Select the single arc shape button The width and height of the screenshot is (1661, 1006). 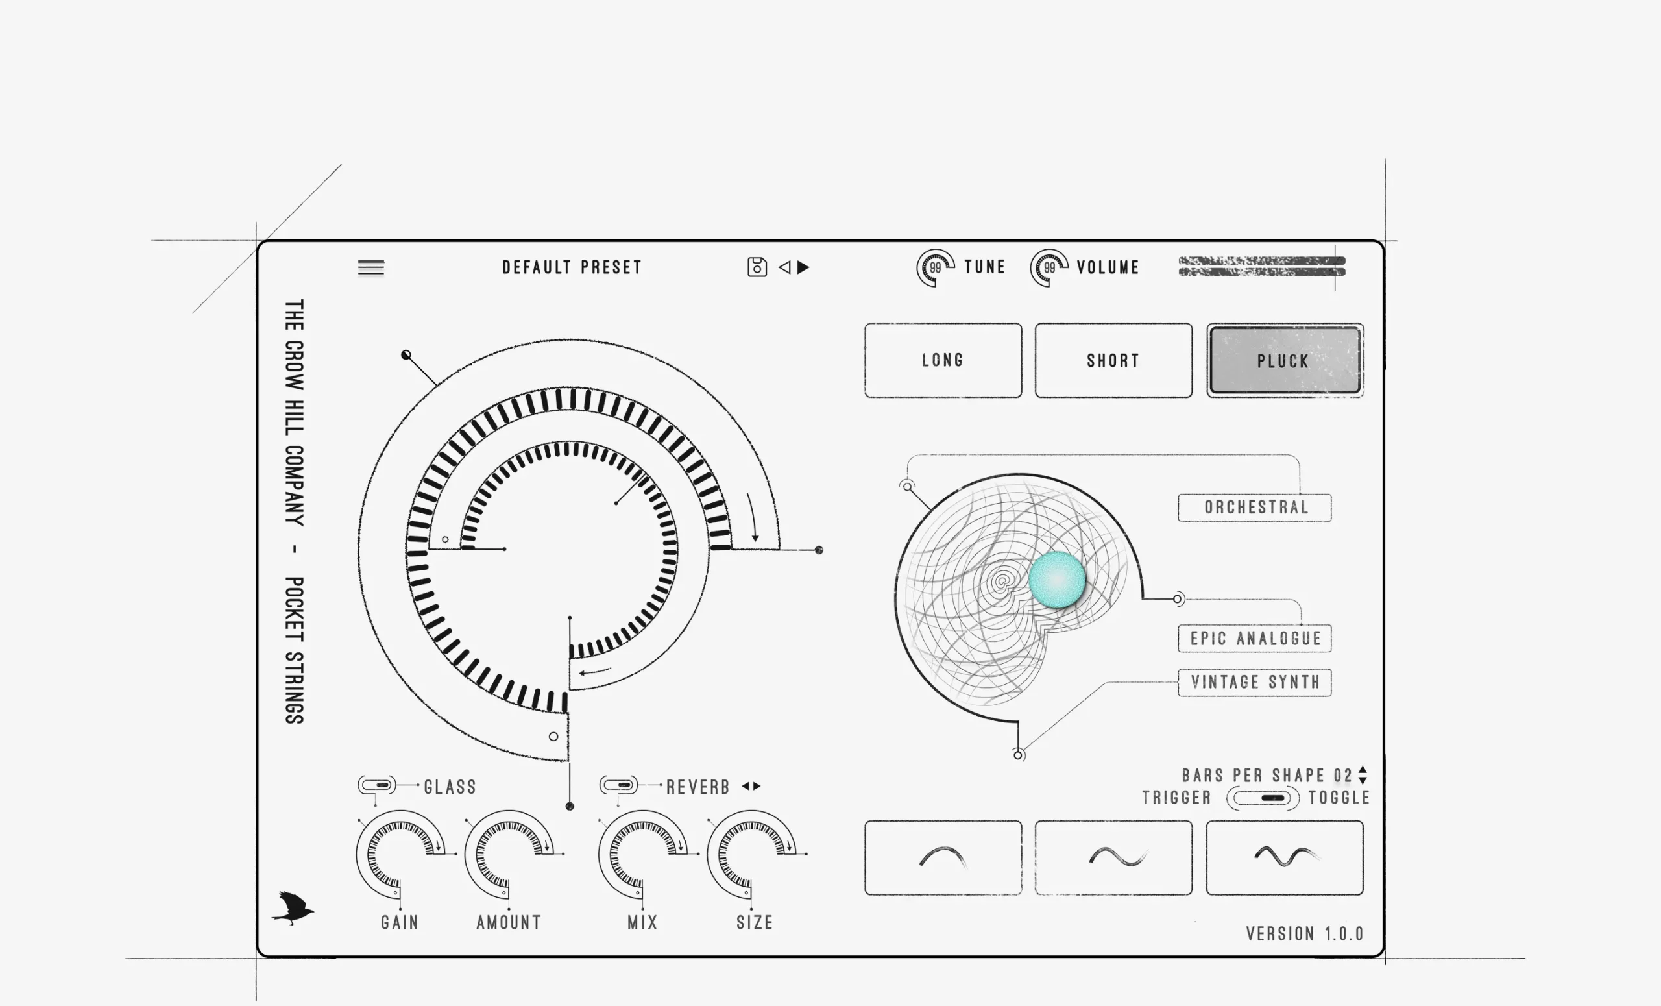point(942,857)
